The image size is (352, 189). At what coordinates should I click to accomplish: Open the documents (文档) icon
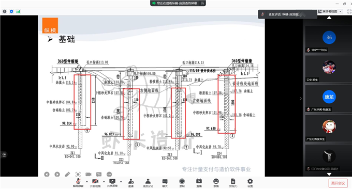pyautogui.click(x=233, y=183)
